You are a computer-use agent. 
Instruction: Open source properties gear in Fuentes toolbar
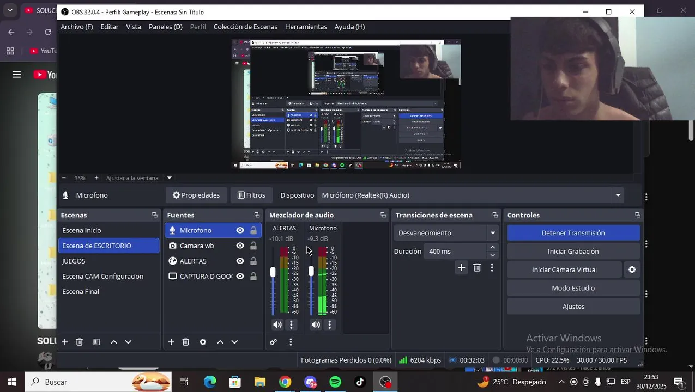[203, 342]
